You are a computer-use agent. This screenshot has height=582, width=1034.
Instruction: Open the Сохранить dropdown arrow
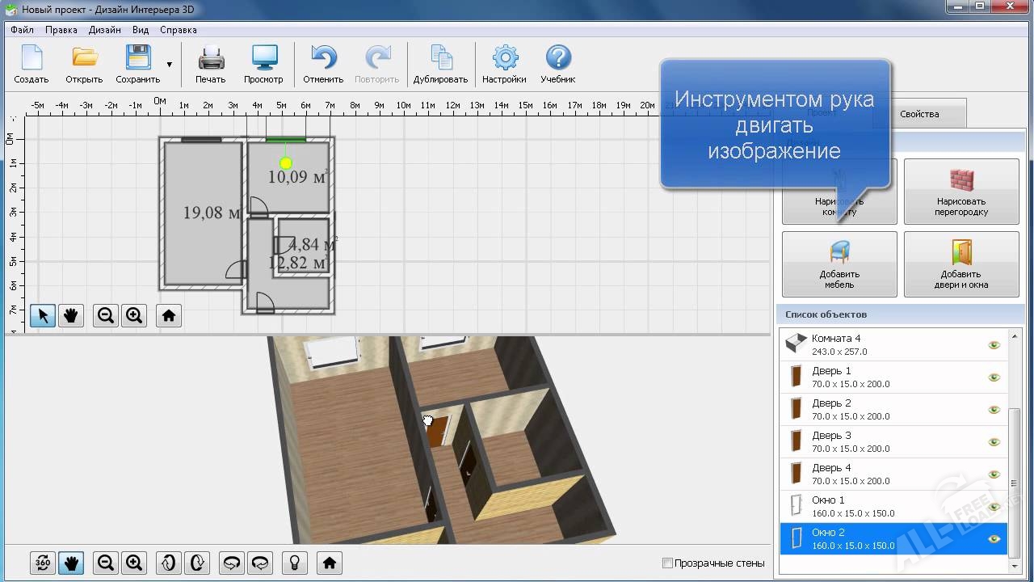(x=169, y=65)
